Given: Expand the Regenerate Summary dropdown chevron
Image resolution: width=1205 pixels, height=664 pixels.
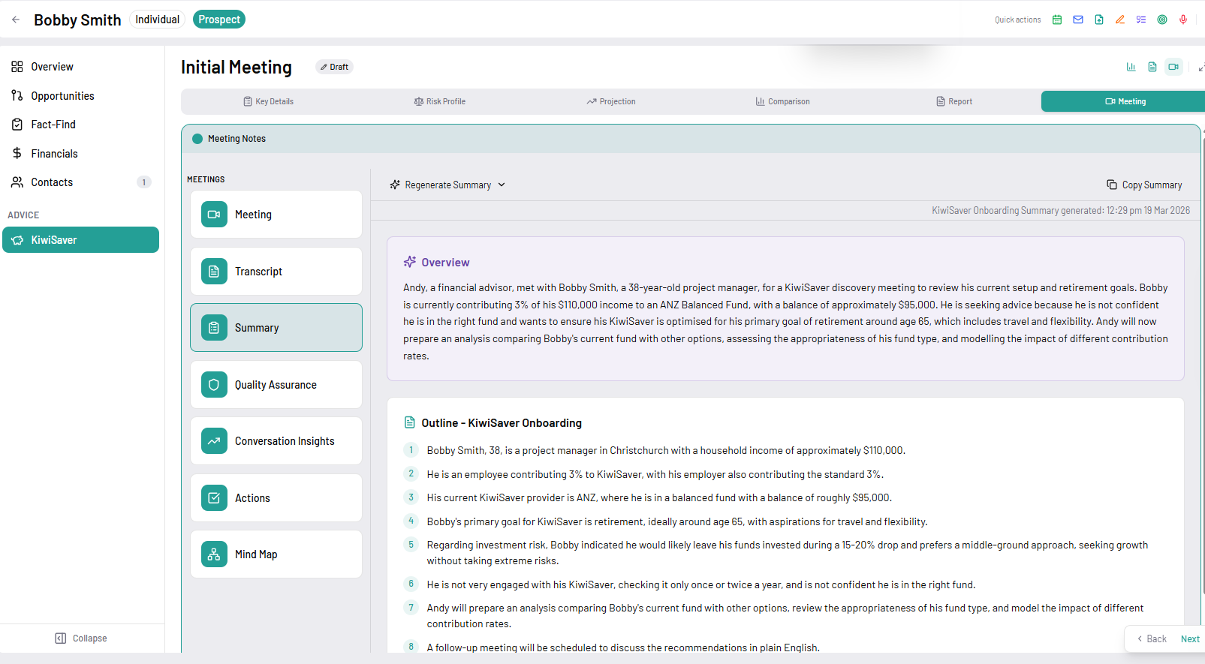Looking at the screenshot, I should (x=502, y=185).
